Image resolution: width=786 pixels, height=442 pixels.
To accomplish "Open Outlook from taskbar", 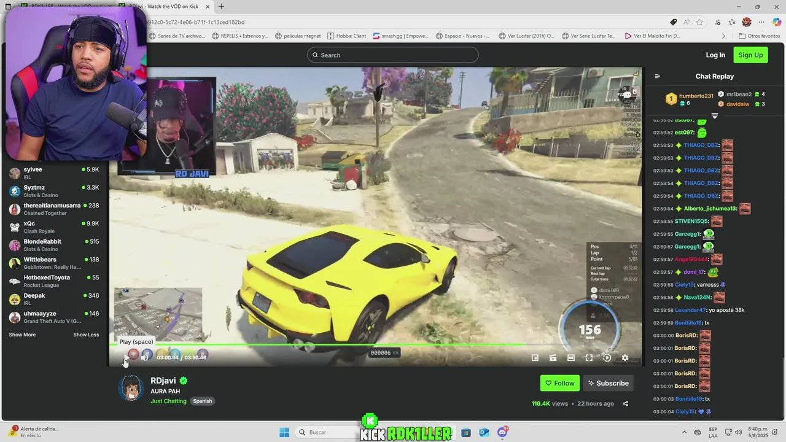I will point(484,432).
